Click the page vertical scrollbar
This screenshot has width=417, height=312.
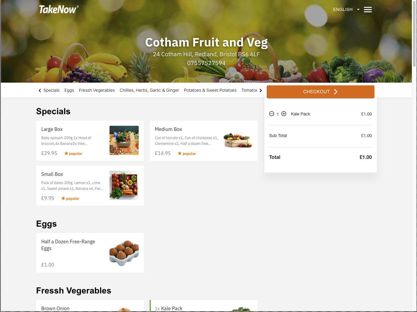414,33
